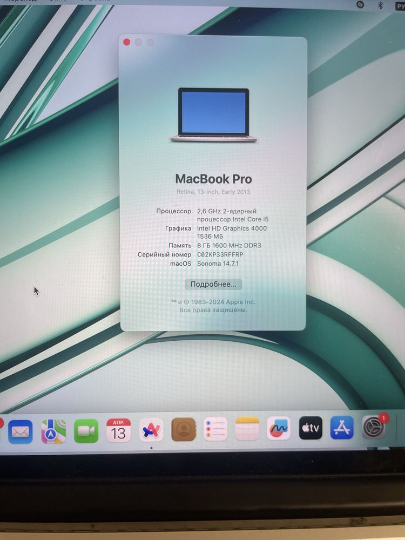Click the Sonoma 14.7.1 macOS version
The width and height of the screenshot is (405, 540).
click(218, 264)
